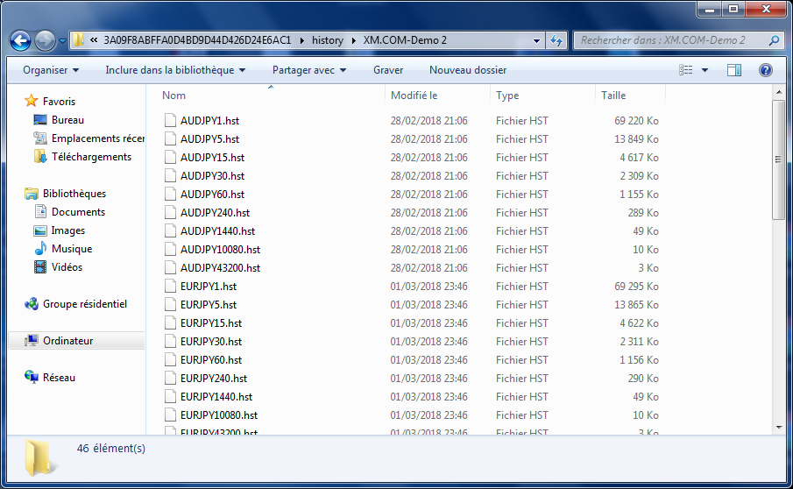Click in the Rechercher search field
Screen dimensions: 793x489
(x=670, y=40)
